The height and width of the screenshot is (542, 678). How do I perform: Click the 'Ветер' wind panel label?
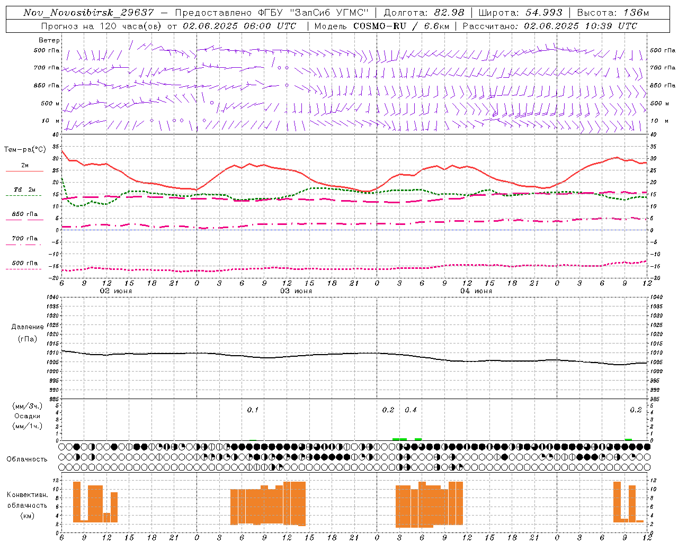click(49, 40)
